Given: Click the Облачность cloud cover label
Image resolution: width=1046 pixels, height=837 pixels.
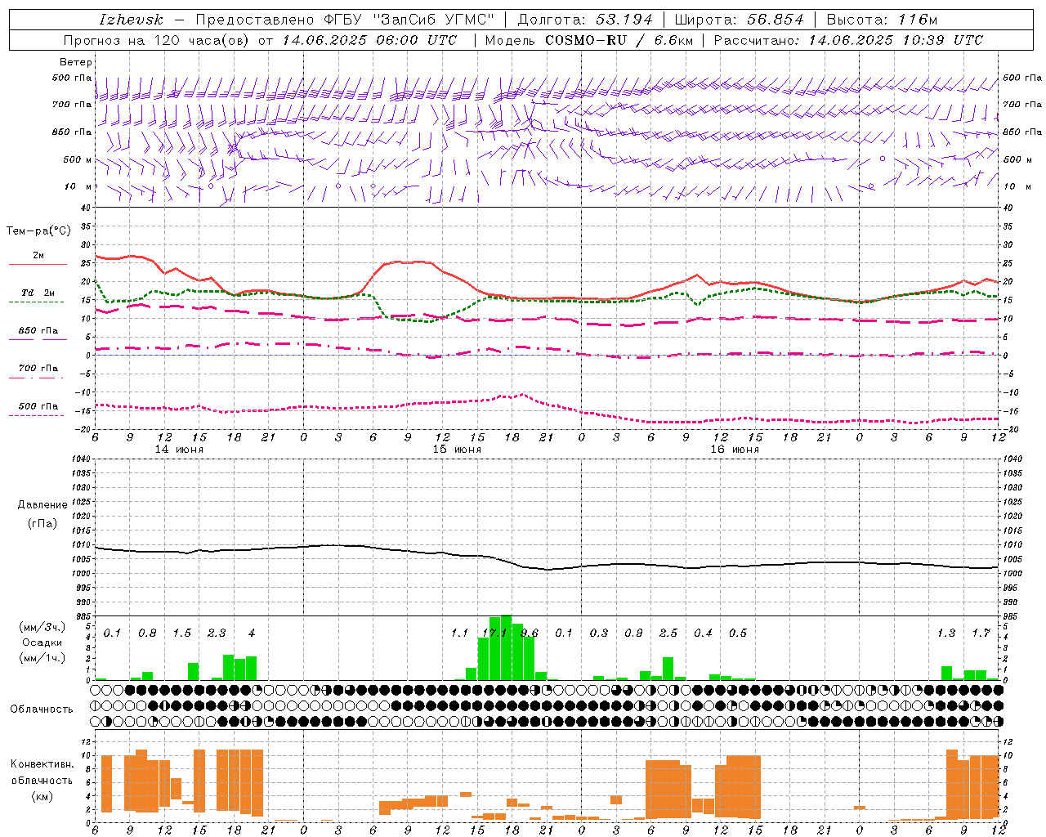Looking at the screenshot, I should 42,709.
